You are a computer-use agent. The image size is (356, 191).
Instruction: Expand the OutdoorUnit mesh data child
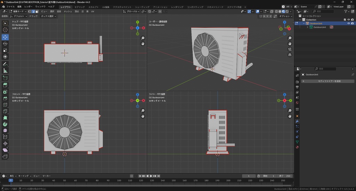307,27
